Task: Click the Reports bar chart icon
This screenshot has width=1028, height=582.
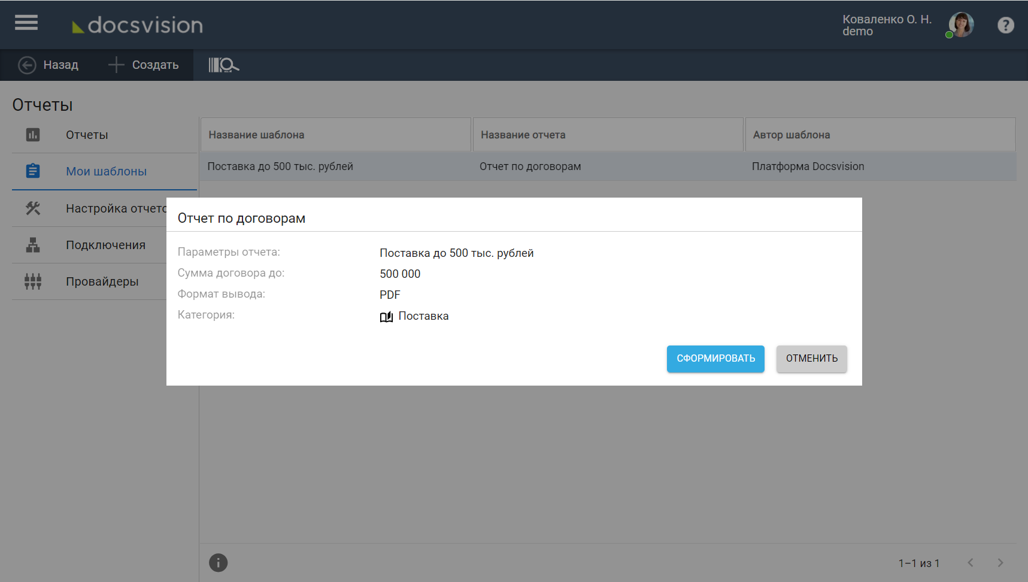Action: click(x=33, y=135)
